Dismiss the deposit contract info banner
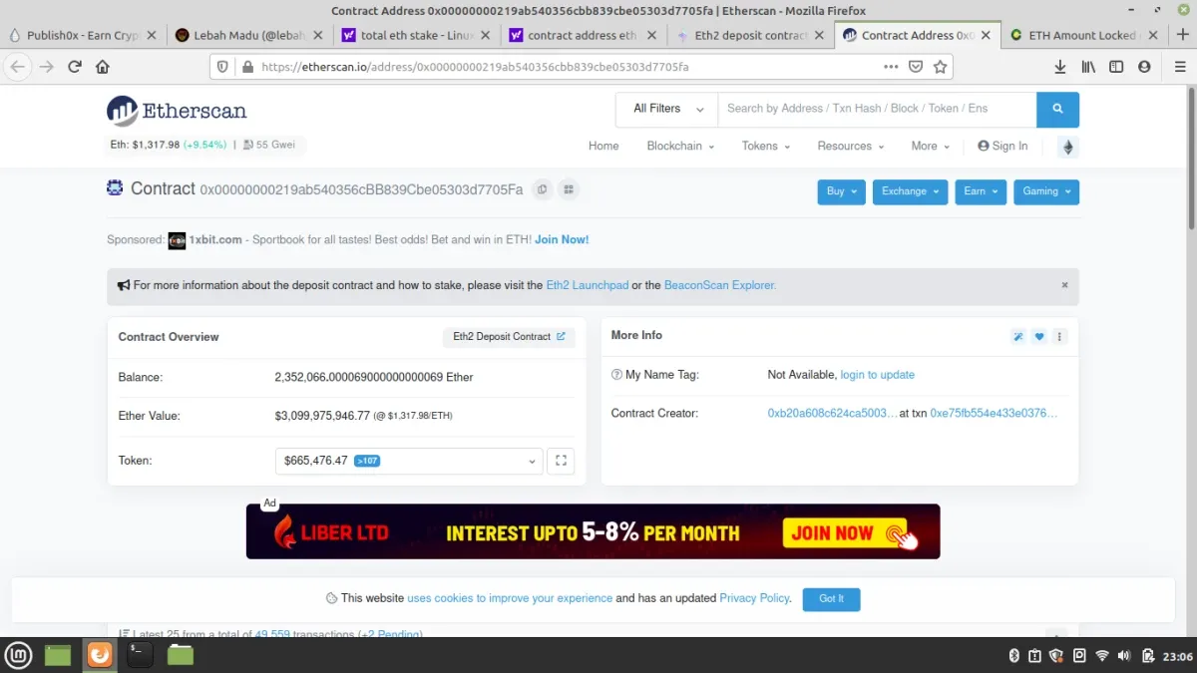The width and height of the screenshot is (1197, 673). click(x=1064, y=285)
